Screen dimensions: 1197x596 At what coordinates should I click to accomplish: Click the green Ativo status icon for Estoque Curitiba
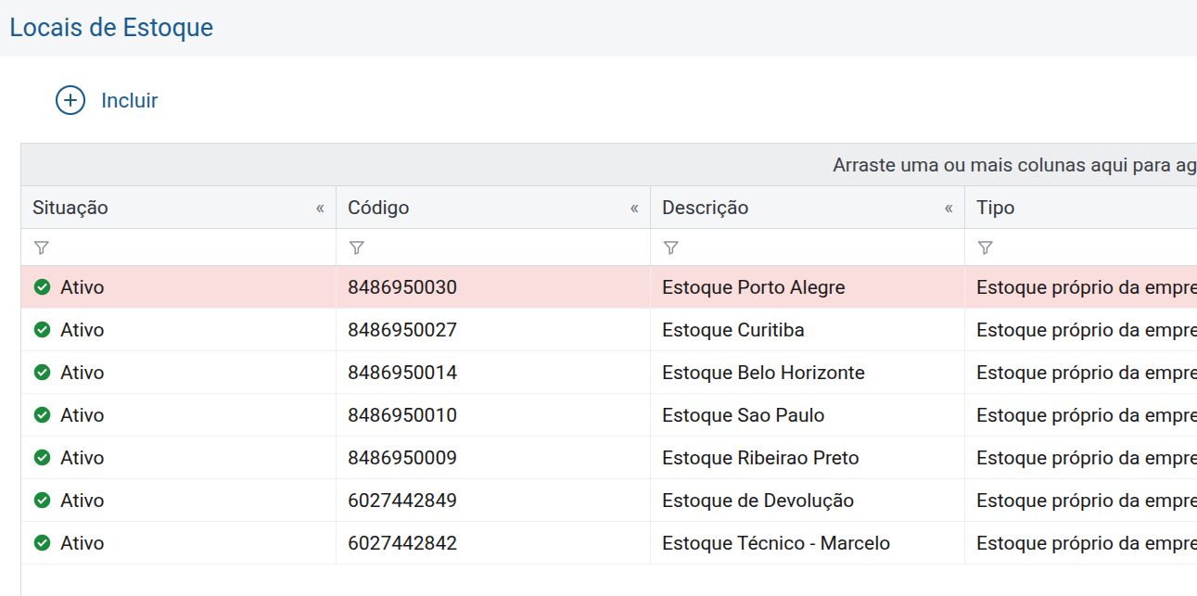click(42, 330)
